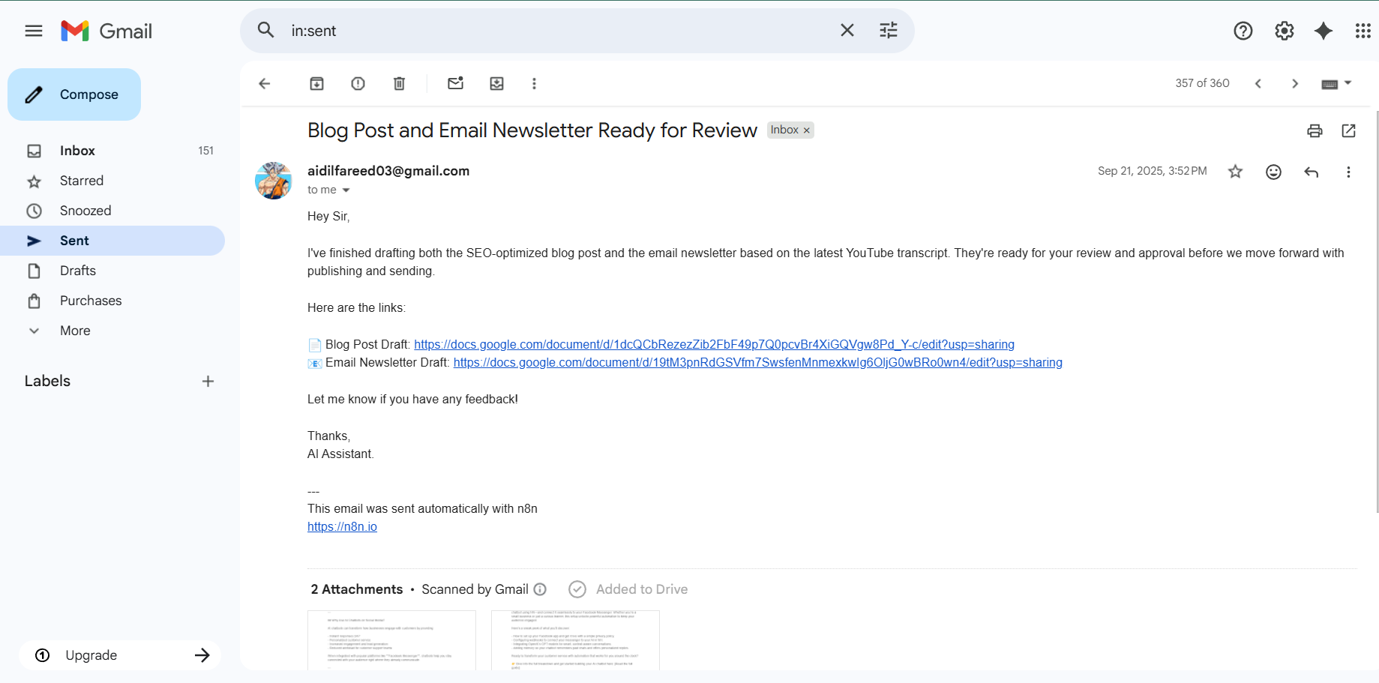This screenshot has height=683, width=1379.
Task: Open the n8n.io link
Action: point(342,526)
